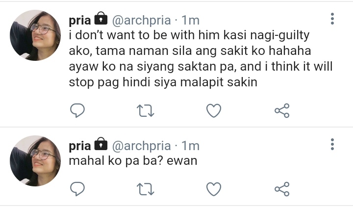The height and width of the screenshot is (207, 353).
Task: Open the tweet text 'mahal ko pa ba? ewan'
Action: pyautogui.click(x=133, y=161)
